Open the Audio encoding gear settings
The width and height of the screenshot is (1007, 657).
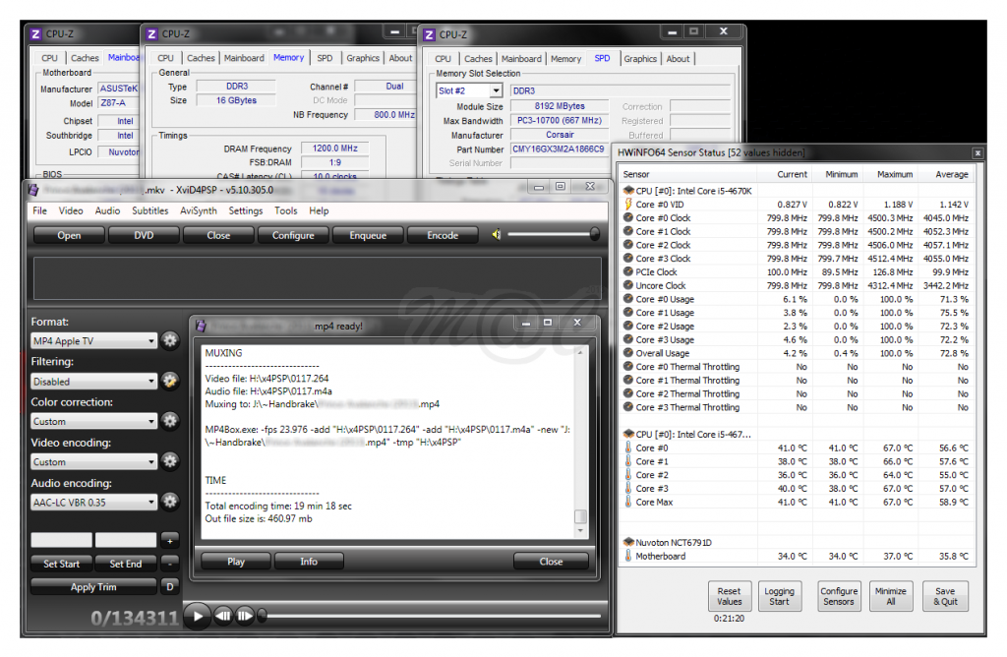169,502
